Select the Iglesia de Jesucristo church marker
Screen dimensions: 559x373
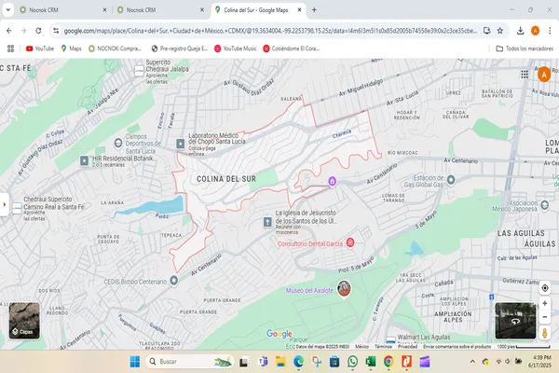pos(267,222)
